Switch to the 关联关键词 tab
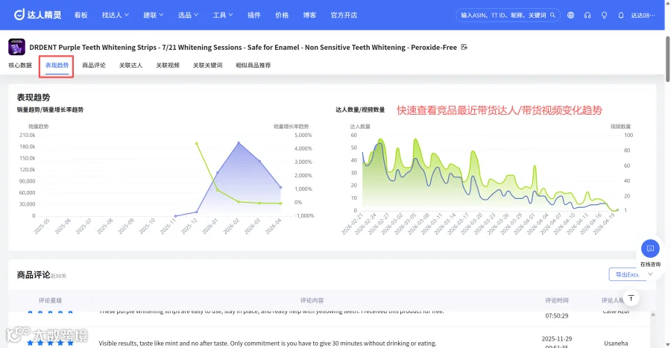Screen dimensions: 671x348 [x=207, y=66]
